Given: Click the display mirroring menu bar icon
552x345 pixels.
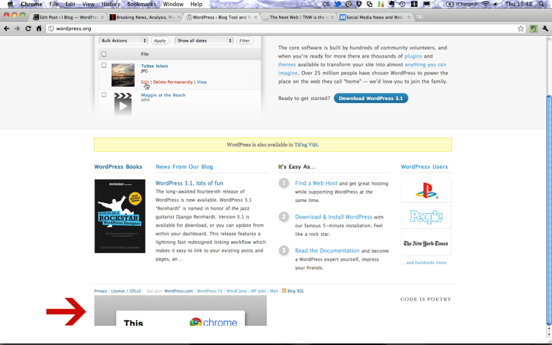Looking at the screenshot, I should [x=426, y=4].
